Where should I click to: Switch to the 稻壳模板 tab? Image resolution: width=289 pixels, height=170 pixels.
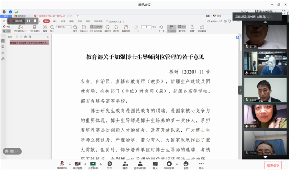[x=21, y=16]
